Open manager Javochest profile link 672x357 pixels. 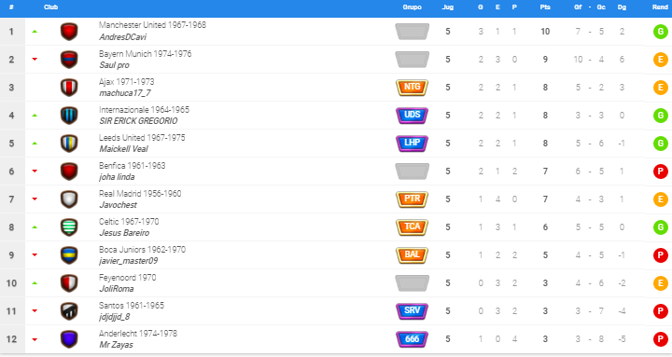[118, 205]
